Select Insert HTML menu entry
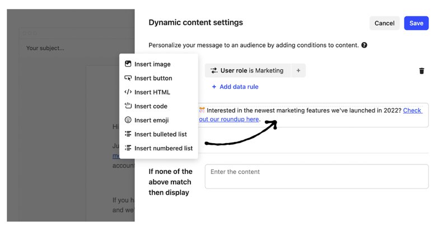Viewport: 448px width, 231px height. coord(158,92)
